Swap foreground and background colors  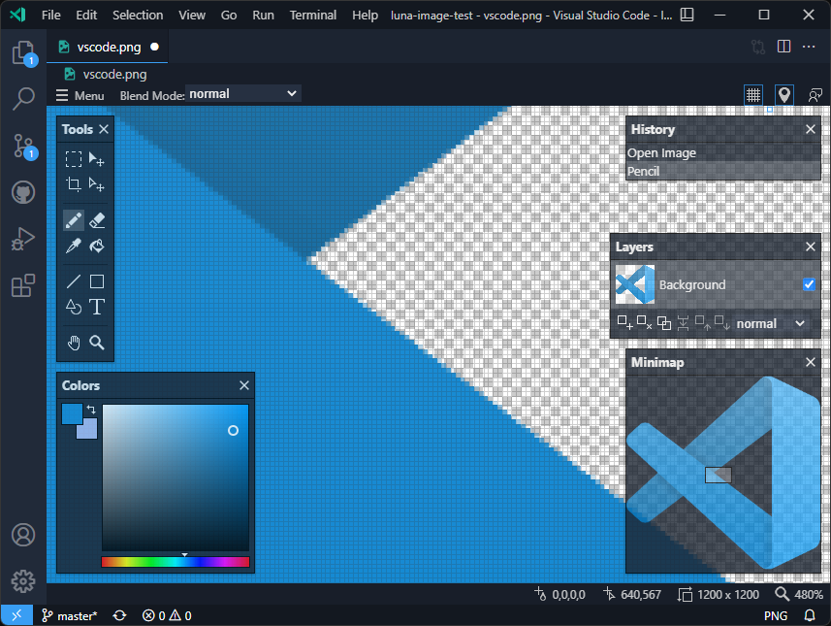pyautogui.click(x=91, y=410)
